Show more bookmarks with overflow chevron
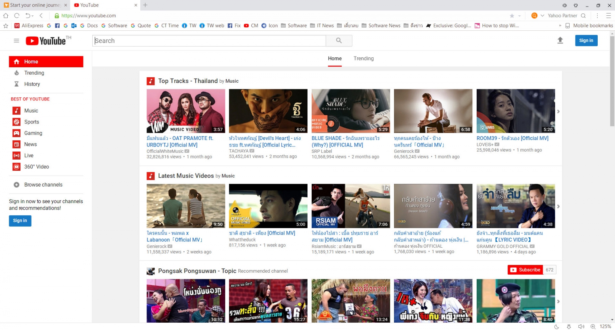Viewport: 615px width, 330px height. point(560,26)
